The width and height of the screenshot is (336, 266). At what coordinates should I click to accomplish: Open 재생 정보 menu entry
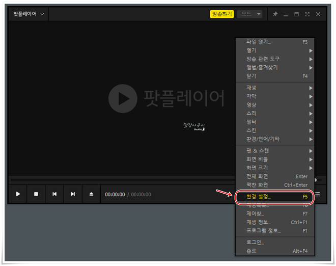(275, 223)
